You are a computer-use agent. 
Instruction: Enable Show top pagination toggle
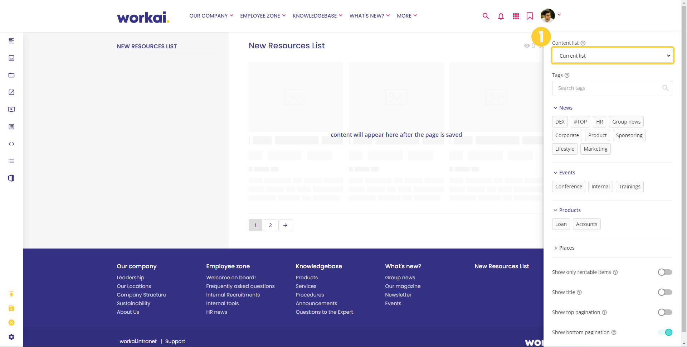665,312
